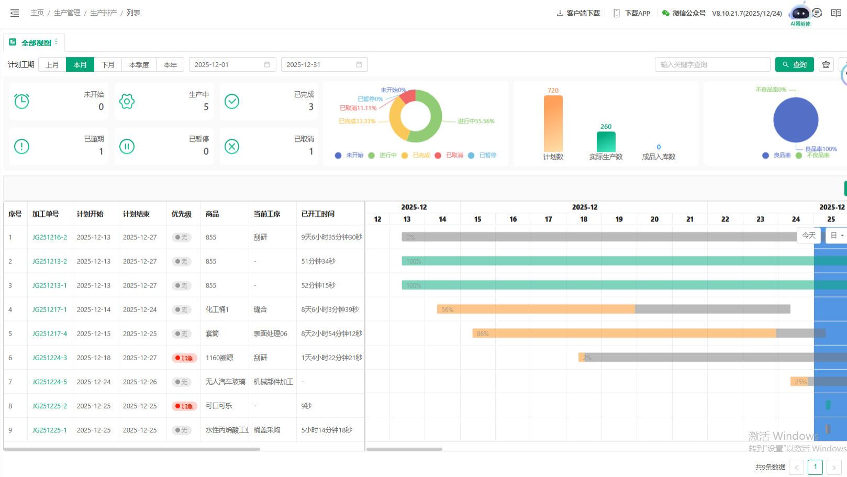Viewport: 847px width, 477px height.
Task: Toggle 良品率 legend in pie chart
Action: (777, 156)
